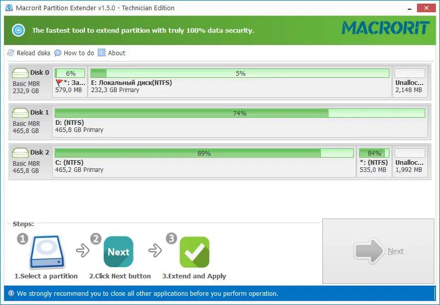Click the Unalloc... 2,148 MB text
The height and width of the screenshot is (305, 440).
[x=409, y=86]
